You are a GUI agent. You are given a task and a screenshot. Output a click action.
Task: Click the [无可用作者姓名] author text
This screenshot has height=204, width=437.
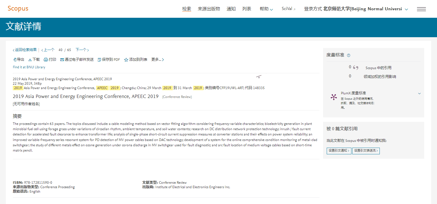[26, 104]
